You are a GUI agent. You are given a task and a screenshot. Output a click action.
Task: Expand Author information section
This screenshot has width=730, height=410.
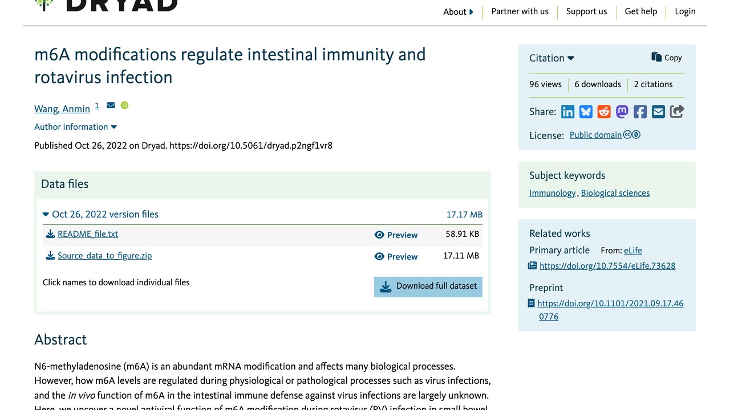[x=75, y=127]
